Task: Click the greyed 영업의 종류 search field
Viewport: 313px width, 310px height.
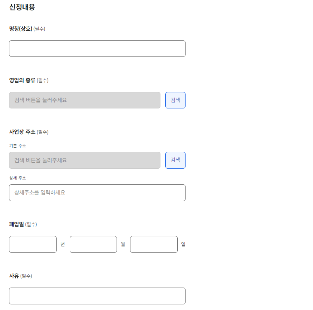Action: [x=85, y=100]
